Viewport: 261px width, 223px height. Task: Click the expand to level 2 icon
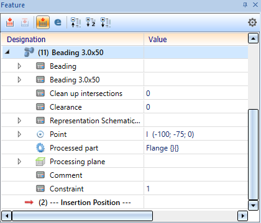91,22
